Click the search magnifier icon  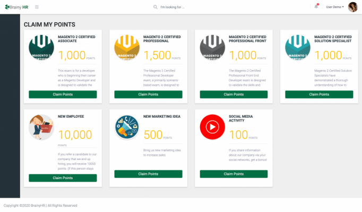pyautogui.click(x=156, y=7)
